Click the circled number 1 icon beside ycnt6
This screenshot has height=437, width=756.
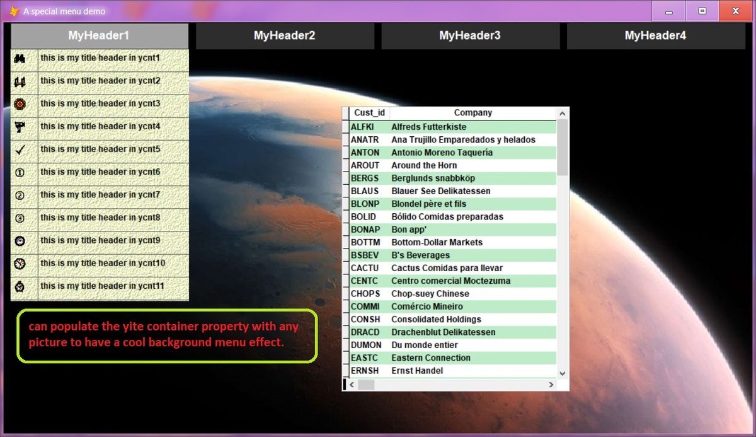tap(20, 172)
